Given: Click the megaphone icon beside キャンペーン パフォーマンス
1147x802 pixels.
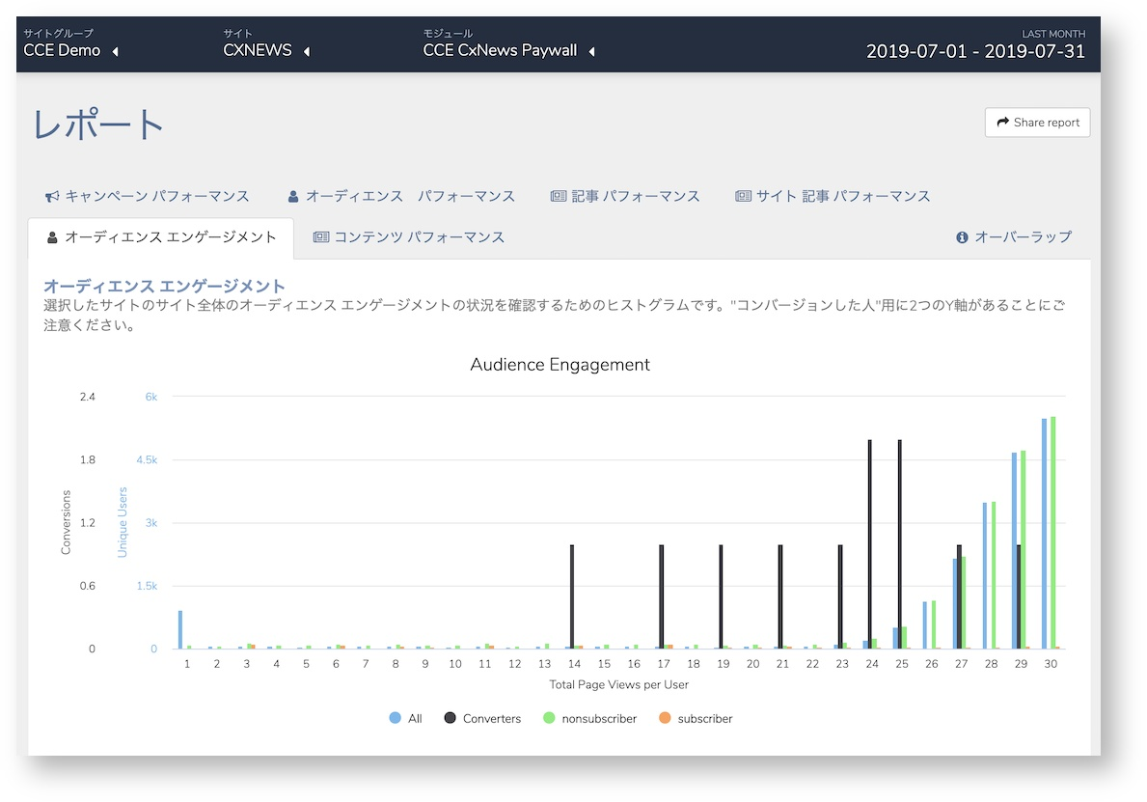Looking at the screenshot, I should coord(52,197).
